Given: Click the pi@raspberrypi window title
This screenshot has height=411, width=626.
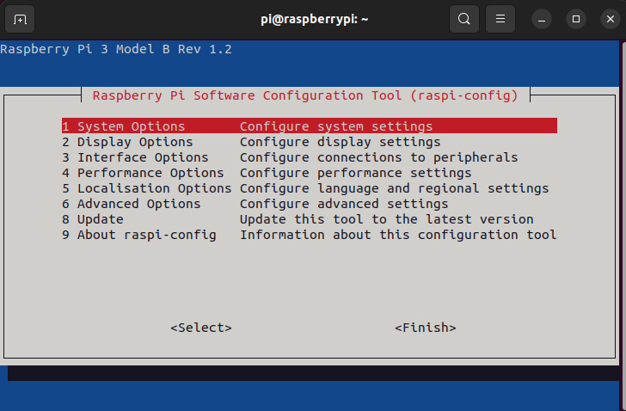Looking at the screenshot, I should 314,19.
